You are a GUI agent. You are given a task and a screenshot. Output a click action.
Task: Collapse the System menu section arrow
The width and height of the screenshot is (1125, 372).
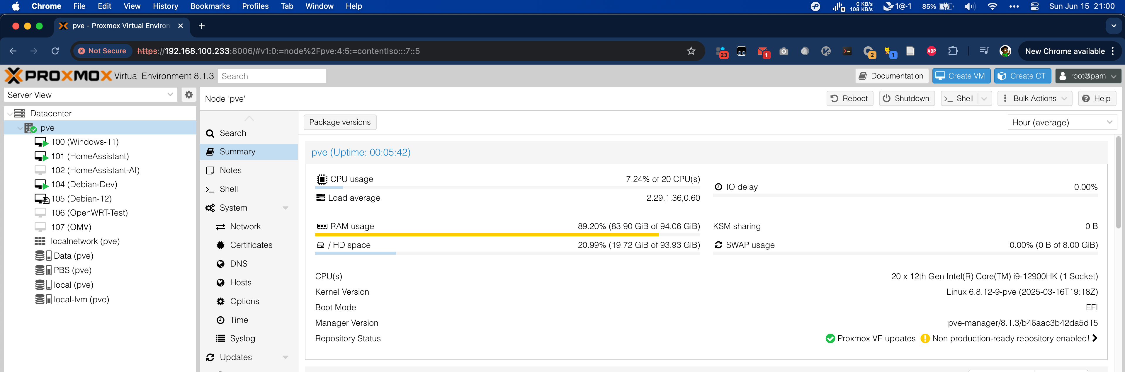(286, 208)
